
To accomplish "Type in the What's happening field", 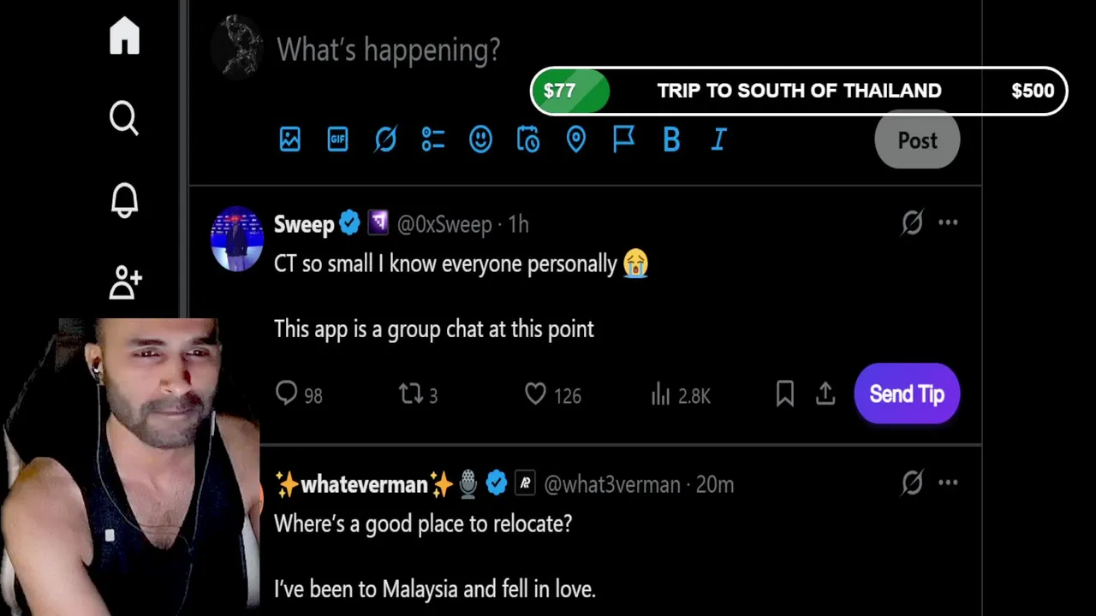I will (389, 50).
